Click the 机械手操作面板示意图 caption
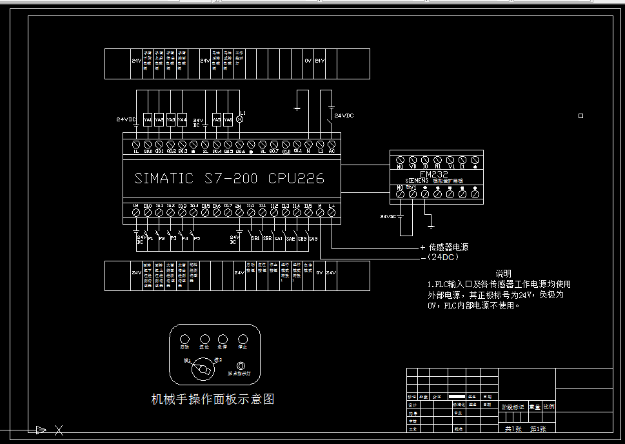The height and width of the screenshot is (444, 625). click(x=213, y=399)
